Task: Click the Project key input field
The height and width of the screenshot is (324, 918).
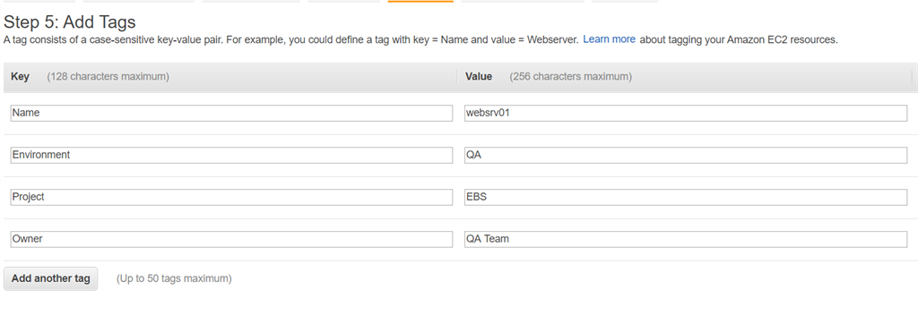Action: tap(231, 197)
